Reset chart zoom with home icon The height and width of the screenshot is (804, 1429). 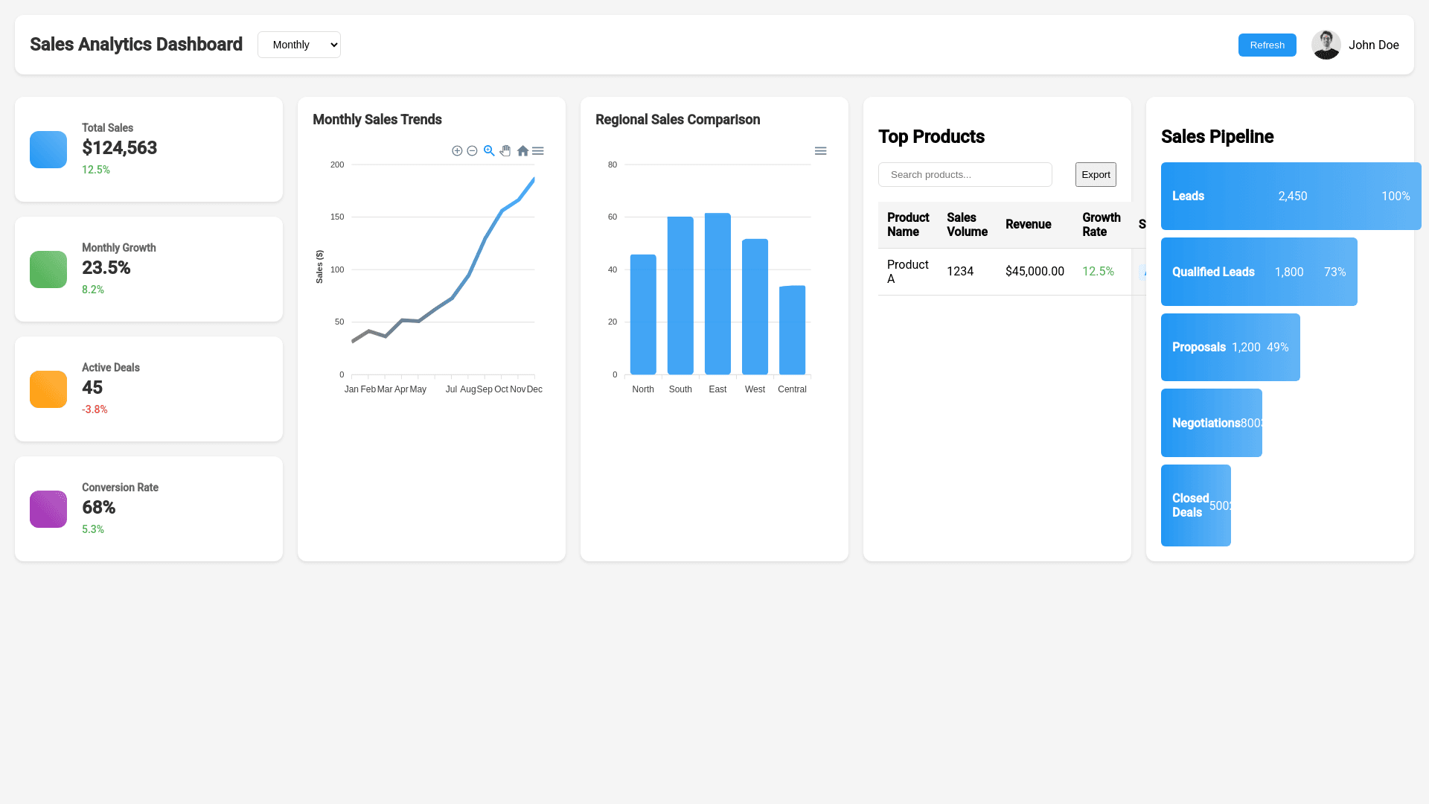tap(522, 151)
